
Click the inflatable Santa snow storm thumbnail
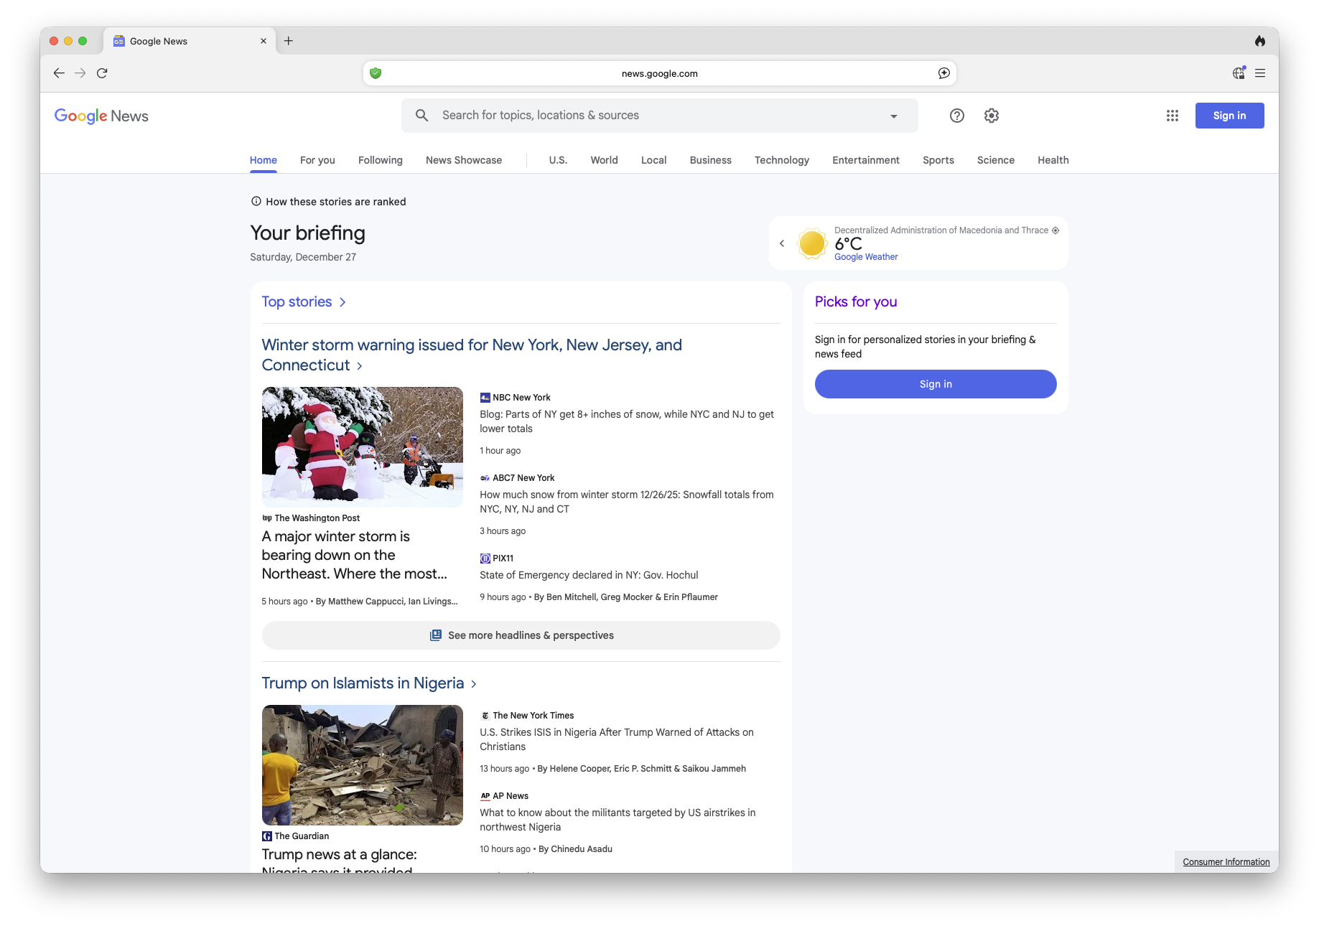coord(362,446)
